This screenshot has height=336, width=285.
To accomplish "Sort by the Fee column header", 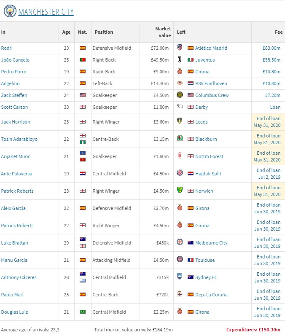I will pos(278,32).
